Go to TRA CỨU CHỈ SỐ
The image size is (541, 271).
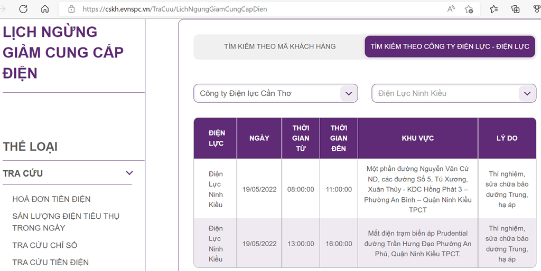coord(45,245)
